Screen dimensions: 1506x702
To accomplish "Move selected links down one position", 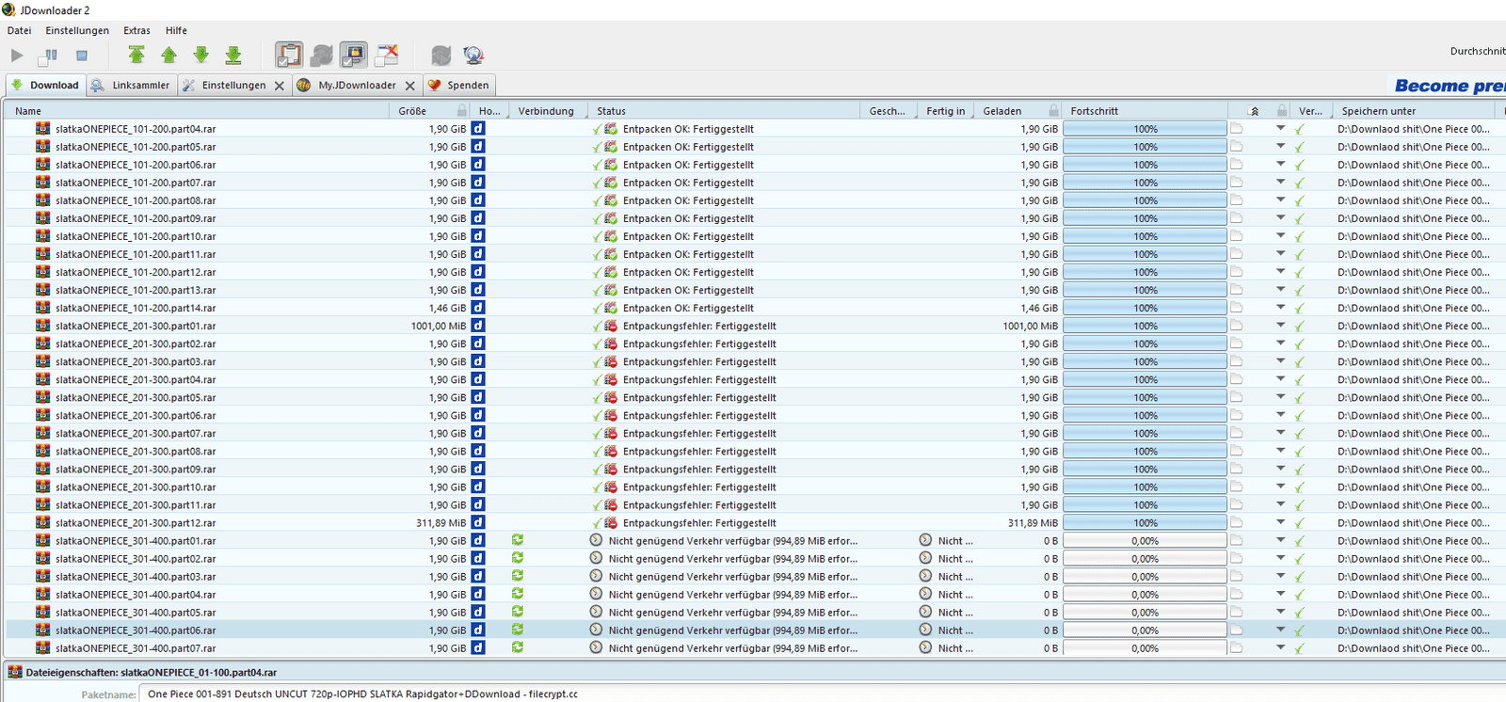I will pos(201,55).
